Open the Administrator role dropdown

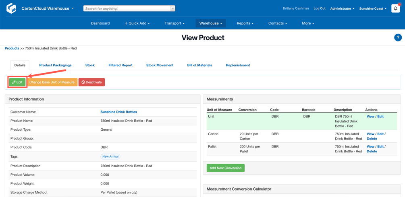click(x=342, y=8)
